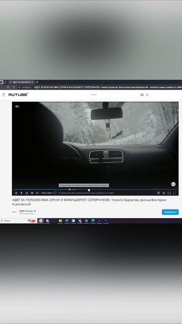The image size is (182, 324).
Task: Click the Подписаться subscribe button
Action: point(170,212)
